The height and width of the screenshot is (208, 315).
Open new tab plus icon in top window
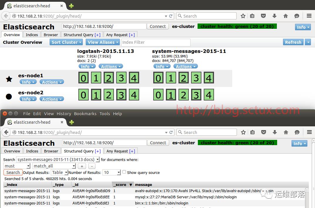[71, 6]
